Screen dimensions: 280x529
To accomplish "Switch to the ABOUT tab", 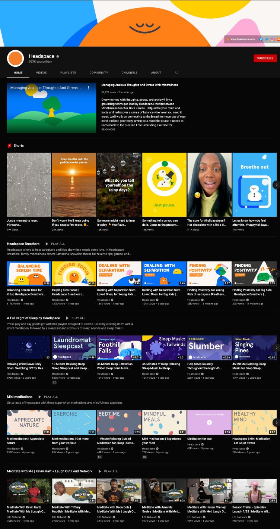I will click(x=156, y=73).
